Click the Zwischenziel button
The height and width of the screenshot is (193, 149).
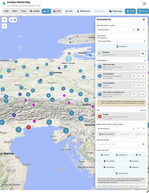[122, 155]
